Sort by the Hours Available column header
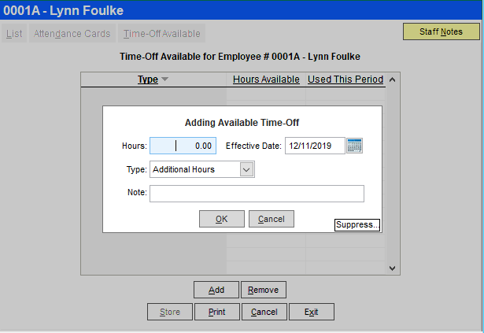 tap(266, 80)
